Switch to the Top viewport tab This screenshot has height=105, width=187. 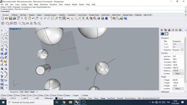[x=21, y=92]
